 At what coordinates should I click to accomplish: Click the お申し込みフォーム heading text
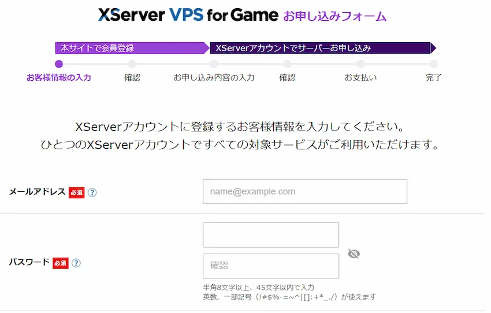click(x=334, y=16)
